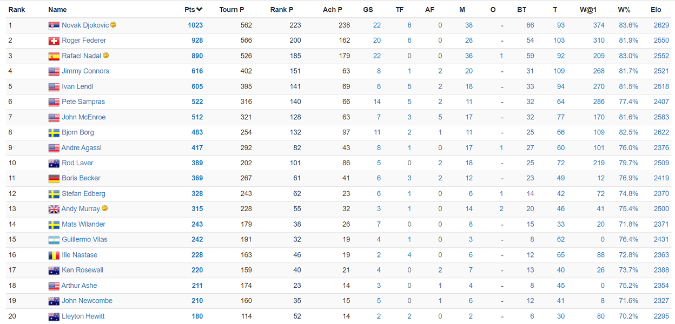Viewport: 675px width, 324px height.
Task: Click the gold medal badge after Novak Djokovic
Action: point(114,25)
